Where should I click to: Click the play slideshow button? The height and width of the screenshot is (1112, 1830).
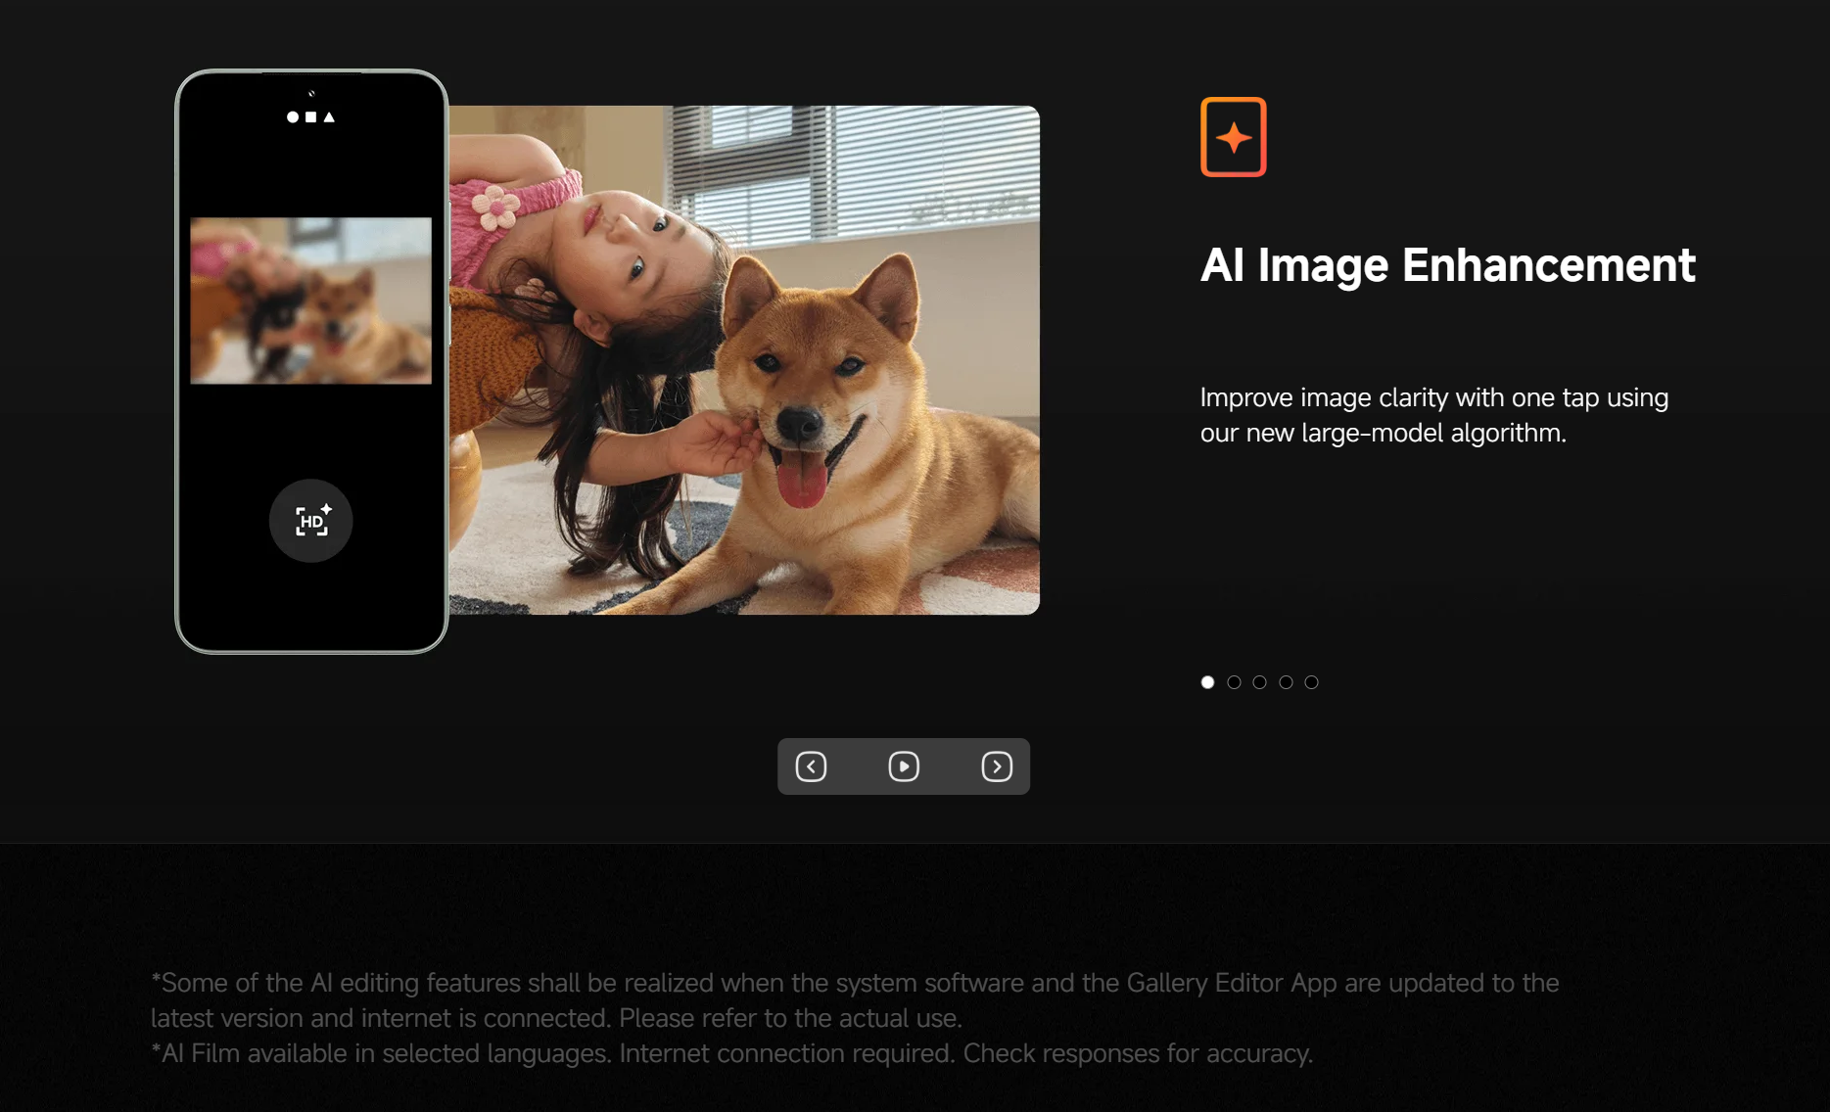tap(904, 766)
